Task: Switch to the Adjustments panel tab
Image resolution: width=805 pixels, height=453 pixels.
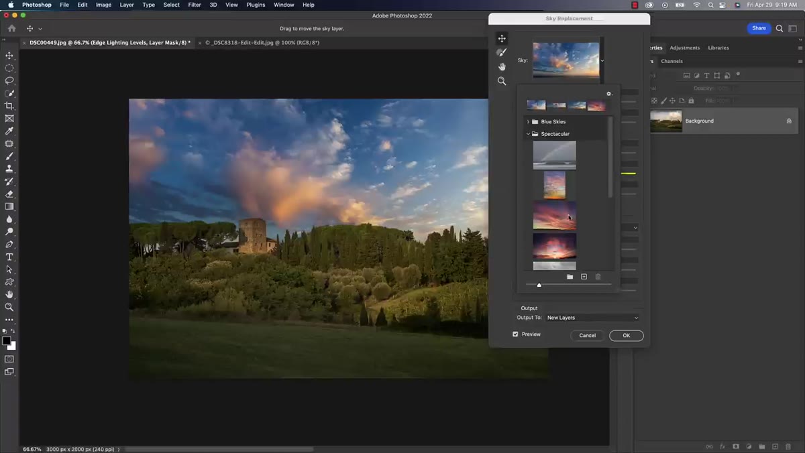Action: 684,48
